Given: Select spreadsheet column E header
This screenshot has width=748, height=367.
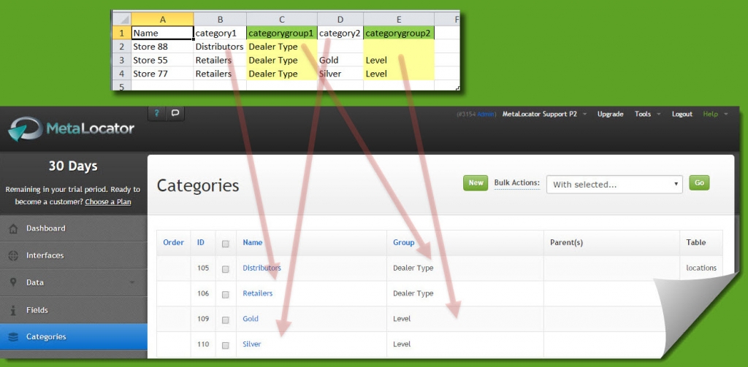Looking at the screenshot, I should click(x=399, y=19).
